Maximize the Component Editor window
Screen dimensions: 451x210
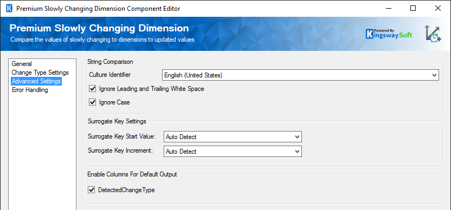pyautogui.click(x=413, y=8)
